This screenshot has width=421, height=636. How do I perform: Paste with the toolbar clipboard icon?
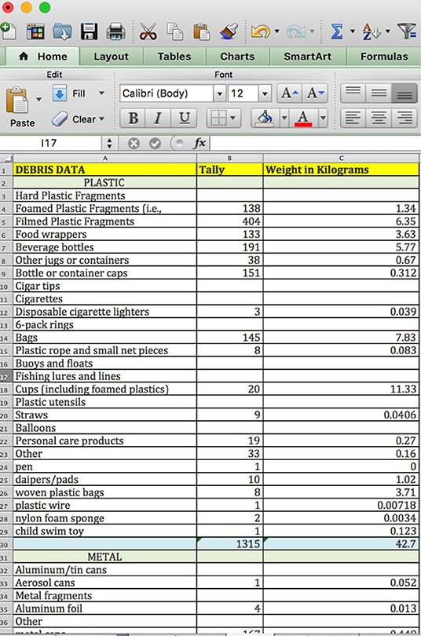(201, 31)
